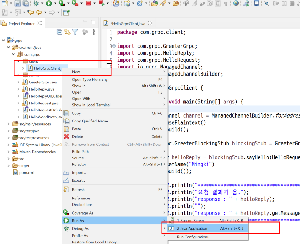Choose Copy Qualified Name in context menu

[x=90, y=121]
